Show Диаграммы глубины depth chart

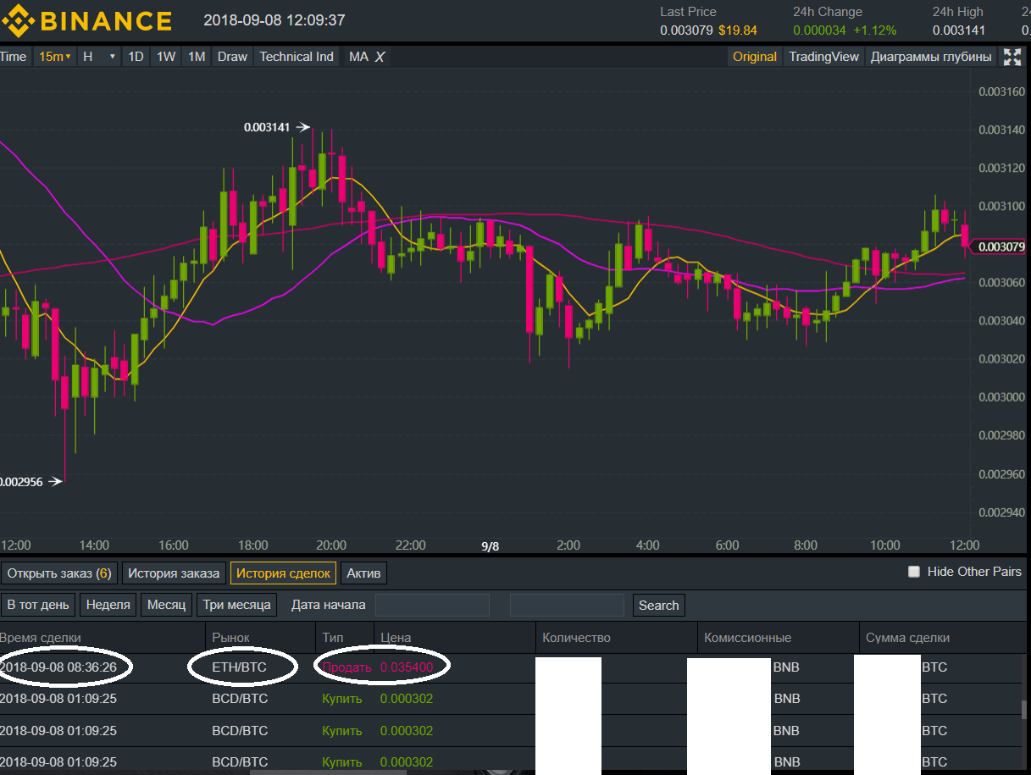point(931,57)
